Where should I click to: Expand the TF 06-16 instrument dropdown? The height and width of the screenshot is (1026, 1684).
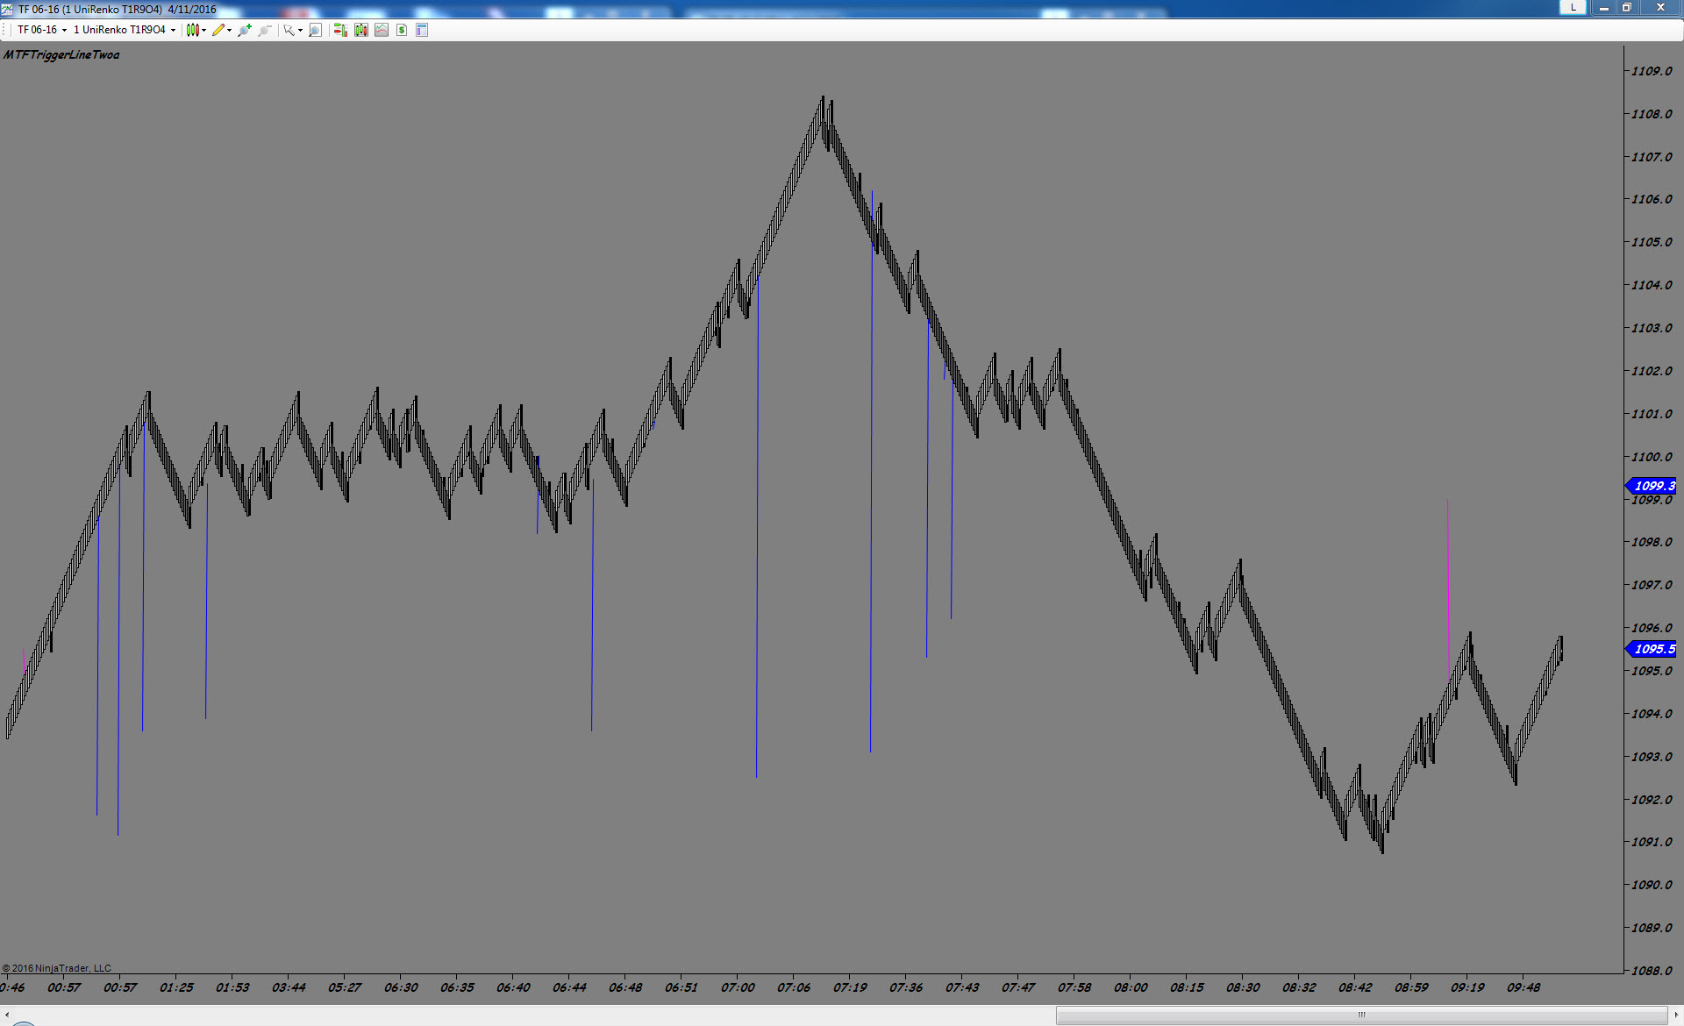click(64, 30)
